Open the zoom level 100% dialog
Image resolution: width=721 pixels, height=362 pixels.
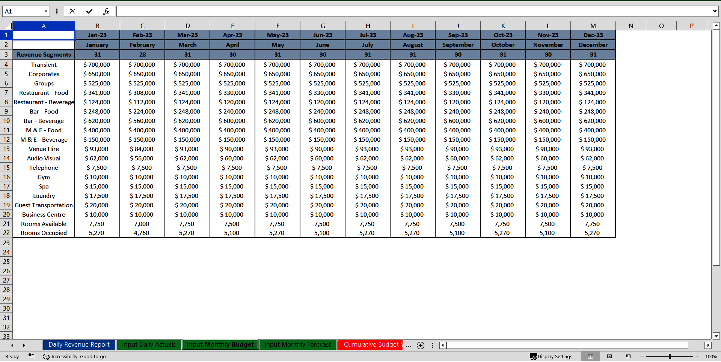pyautogui.click(x=711, y=356)
